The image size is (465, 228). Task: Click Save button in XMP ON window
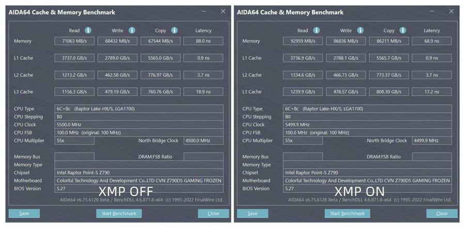[x=252, y=213]
